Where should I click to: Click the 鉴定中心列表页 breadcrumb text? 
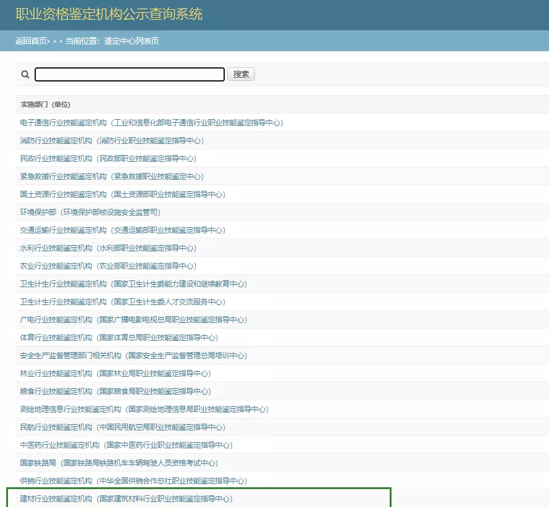(132, 41)
